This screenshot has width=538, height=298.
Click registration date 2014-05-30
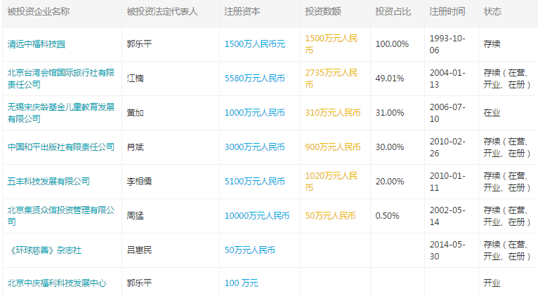coord(447,250)
